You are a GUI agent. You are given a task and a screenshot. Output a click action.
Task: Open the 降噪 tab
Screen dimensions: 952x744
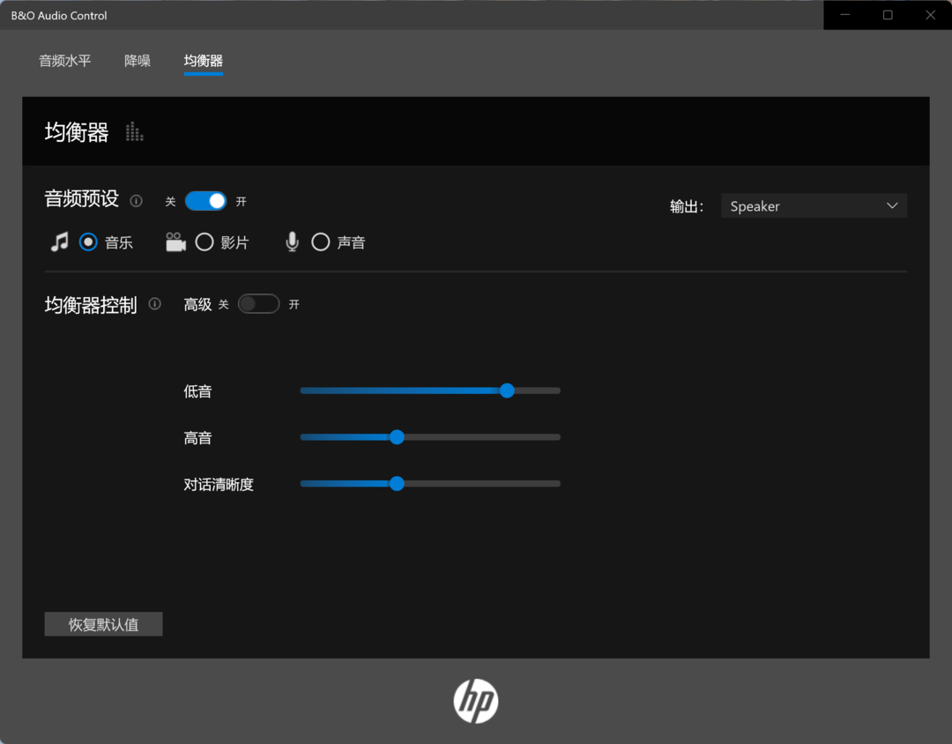138,61
